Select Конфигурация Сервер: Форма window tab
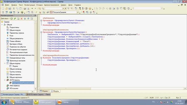The height and width of the screenshot is (105, 187). (13, 94)
